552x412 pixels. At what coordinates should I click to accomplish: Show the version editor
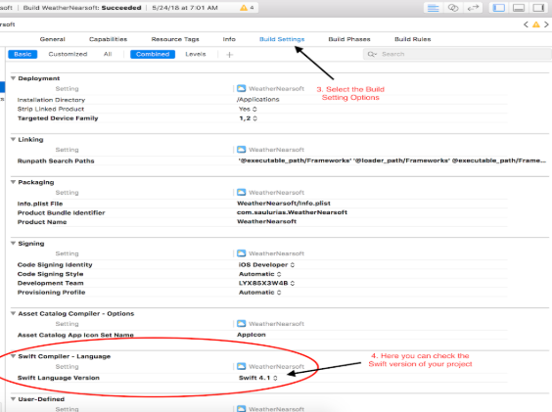tap(473, 8)
